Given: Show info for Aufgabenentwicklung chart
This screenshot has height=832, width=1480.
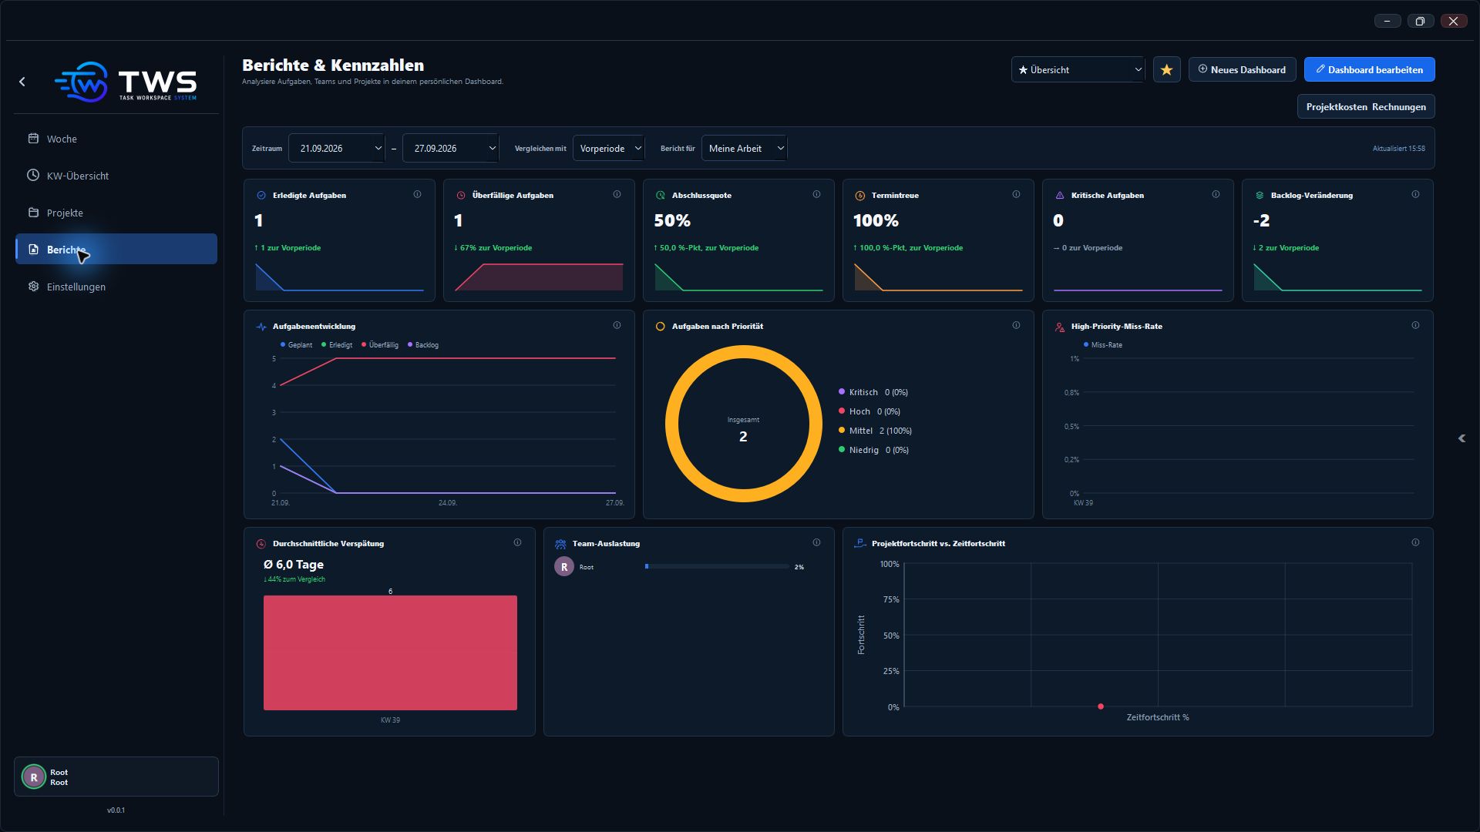Looking at the screenshot, I should coord(617,326).
